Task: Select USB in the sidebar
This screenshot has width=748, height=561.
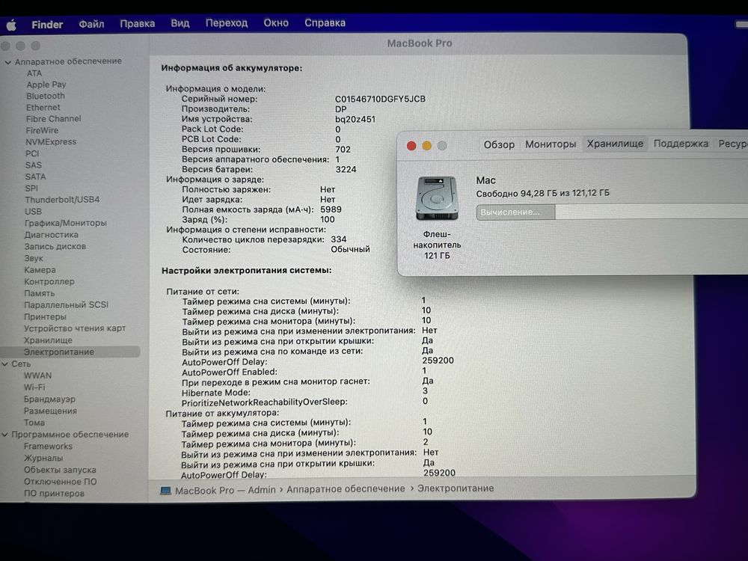Action: 34,212
